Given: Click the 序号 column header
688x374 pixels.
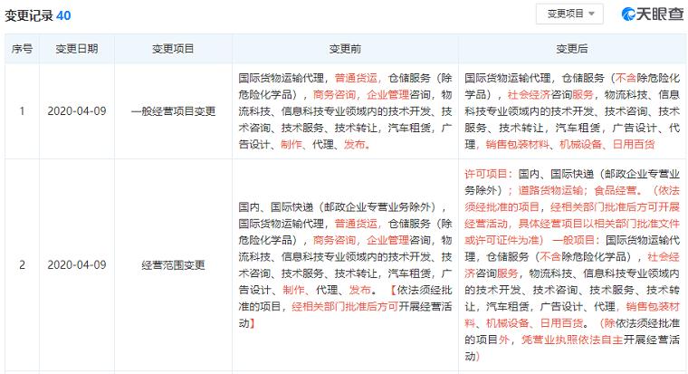Looking at the screenshot, I should coord(22,49).
